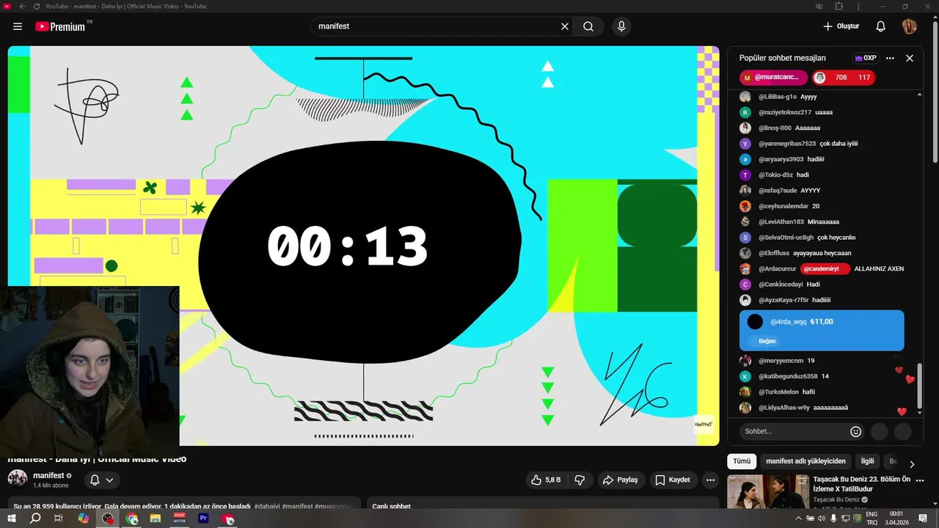Open 'Taşacak Bu Deniz 23. Bölüm' video title
Screen dimensions: 939x528
point(861,484)
